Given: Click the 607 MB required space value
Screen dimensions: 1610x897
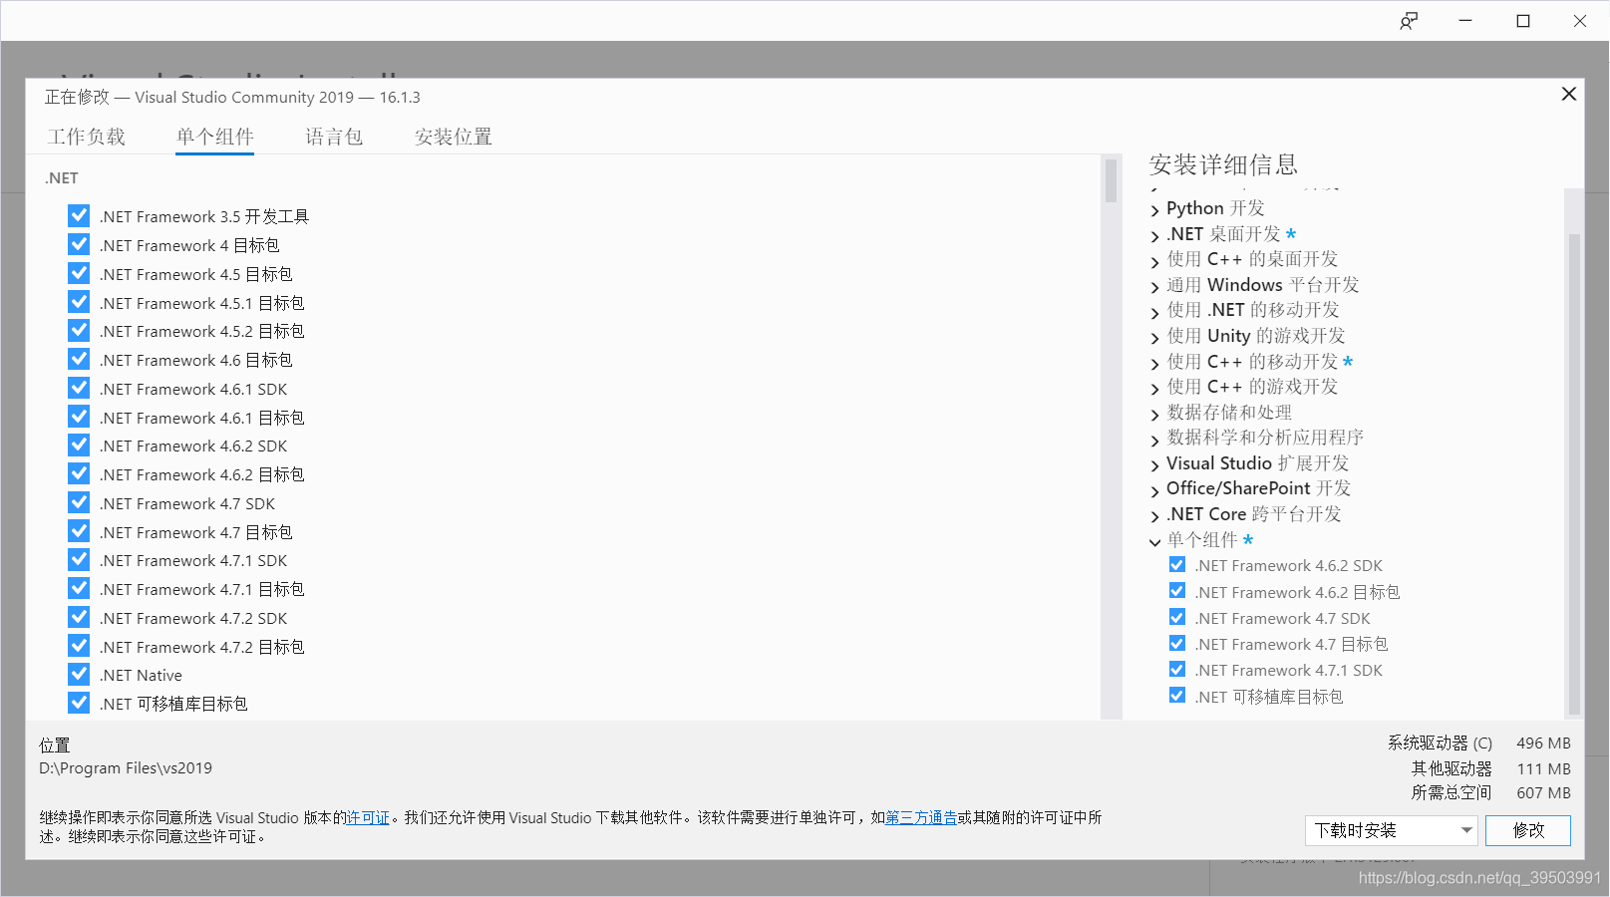Looking at the screenshot, I should (x=1543, y=792).
